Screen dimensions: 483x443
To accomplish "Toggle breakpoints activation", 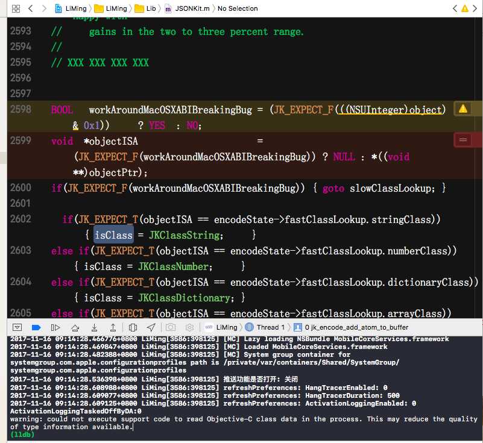I will tap(36, 327).
